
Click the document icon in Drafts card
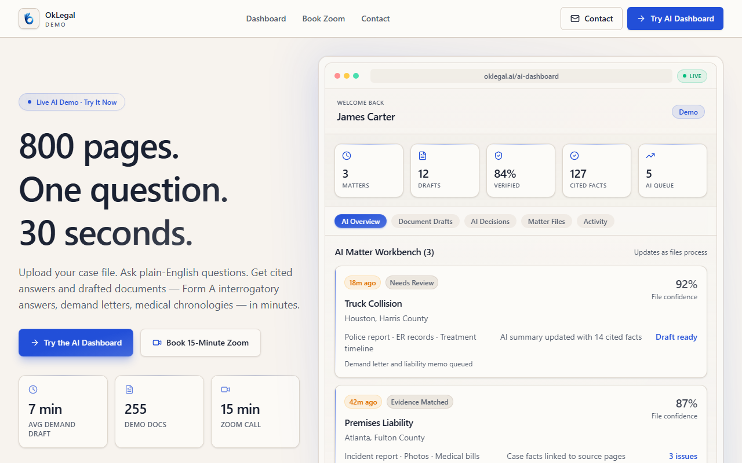[x=423, y=156]
